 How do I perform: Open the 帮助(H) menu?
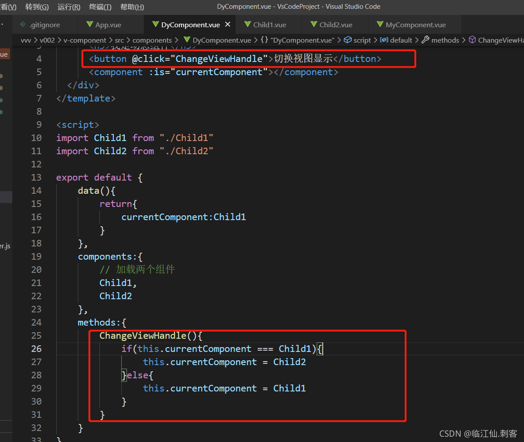(132, 7)
